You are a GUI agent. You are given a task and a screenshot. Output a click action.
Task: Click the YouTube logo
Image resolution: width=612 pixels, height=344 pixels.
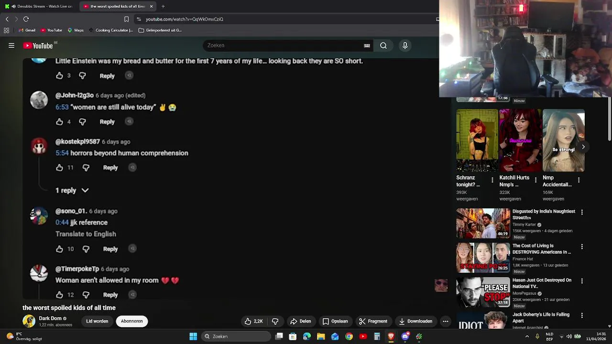[38, 45]
